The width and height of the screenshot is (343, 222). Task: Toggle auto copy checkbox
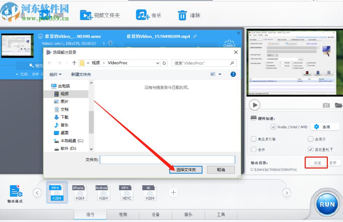tap(310, 150)
